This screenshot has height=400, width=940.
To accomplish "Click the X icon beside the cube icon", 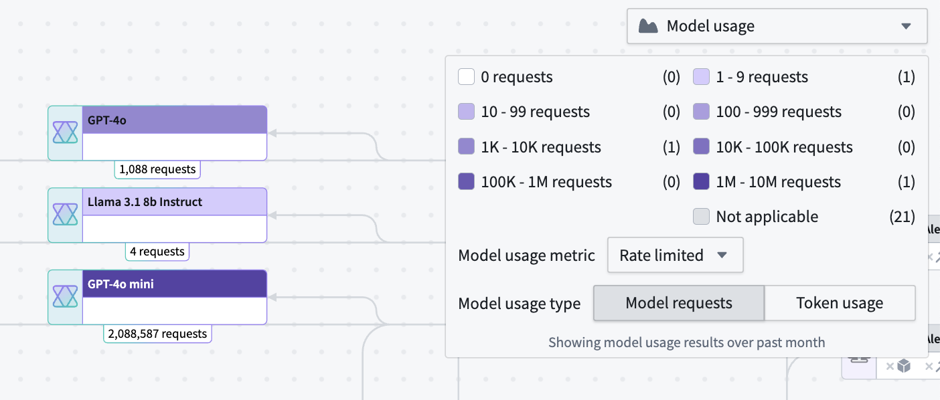I will tap(890, 367).
